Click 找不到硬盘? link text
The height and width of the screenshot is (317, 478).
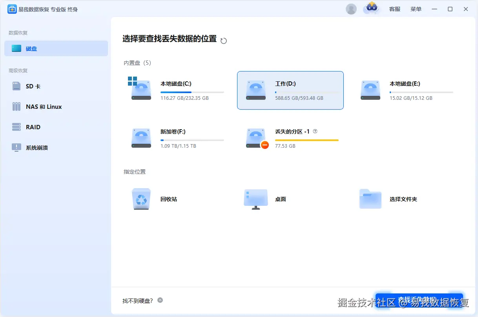(x=138, y=301)
